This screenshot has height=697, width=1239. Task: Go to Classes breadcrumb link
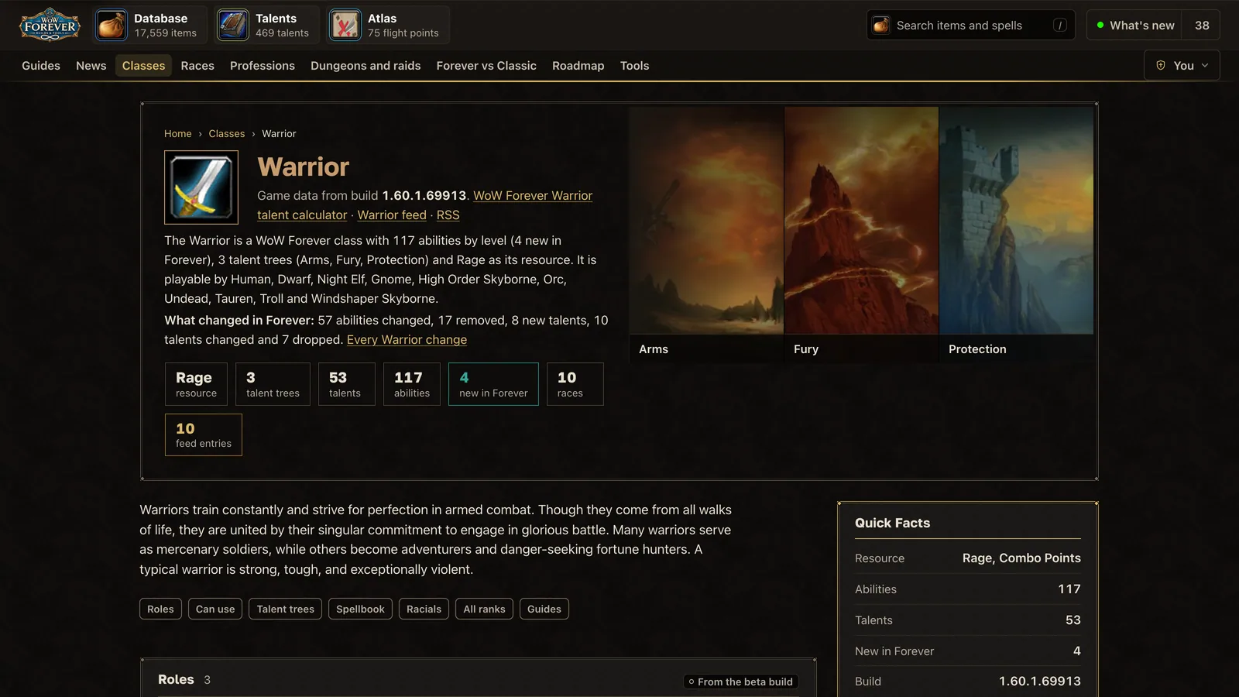[226, 133]
